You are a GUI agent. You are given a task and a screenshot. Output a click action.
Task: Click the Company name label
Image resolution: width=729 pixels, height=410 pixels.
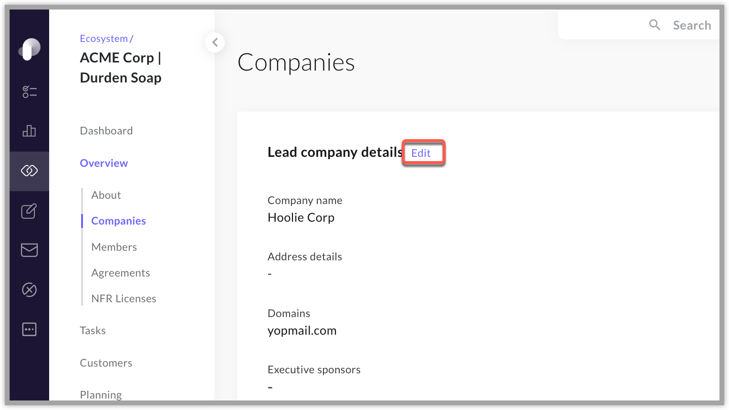point(305,200)
